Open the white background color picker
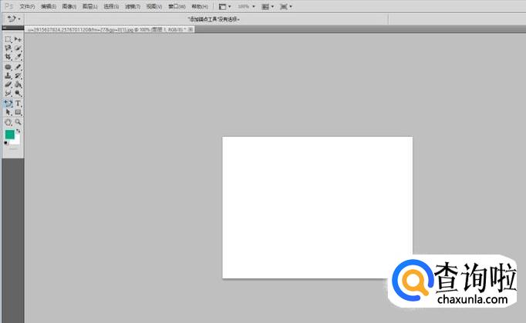The width and height of the screenshot is (526, 323). click(17, 141)
